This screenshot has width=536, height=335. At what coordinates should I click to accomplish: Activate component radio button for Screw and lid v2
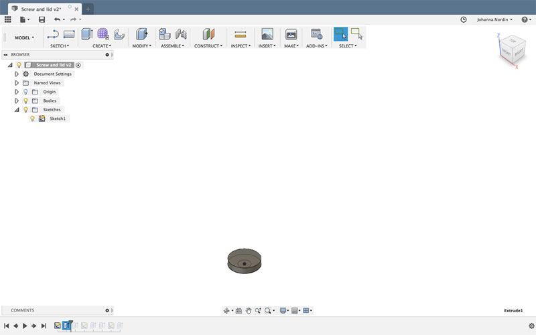[78, 65]
